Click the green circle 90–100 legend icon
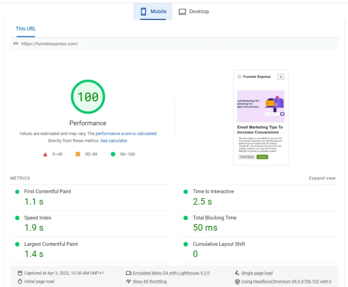This screenshot has height=287, width=348. click(113, 154)
